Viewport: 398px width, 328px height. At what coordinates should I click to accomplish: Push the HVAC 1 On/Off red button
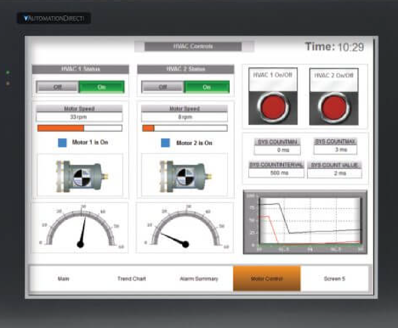tap(273, 107)
